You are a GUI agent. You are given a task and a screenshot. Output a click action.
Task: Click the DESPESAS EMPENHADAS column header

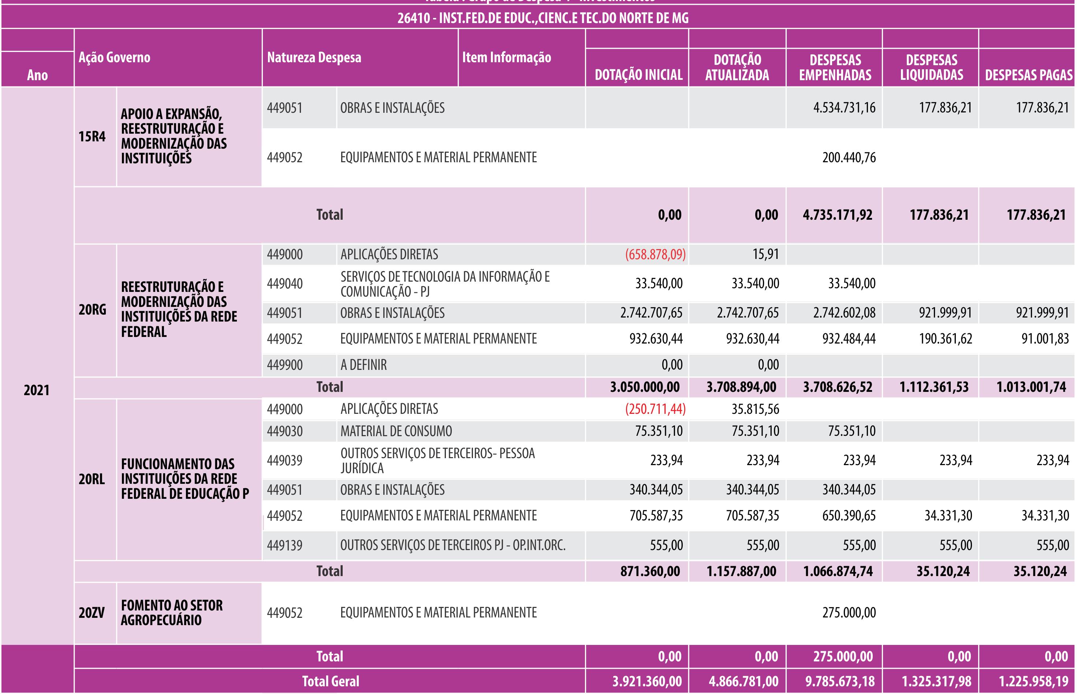pyautogui.click(x=835, y=68)
